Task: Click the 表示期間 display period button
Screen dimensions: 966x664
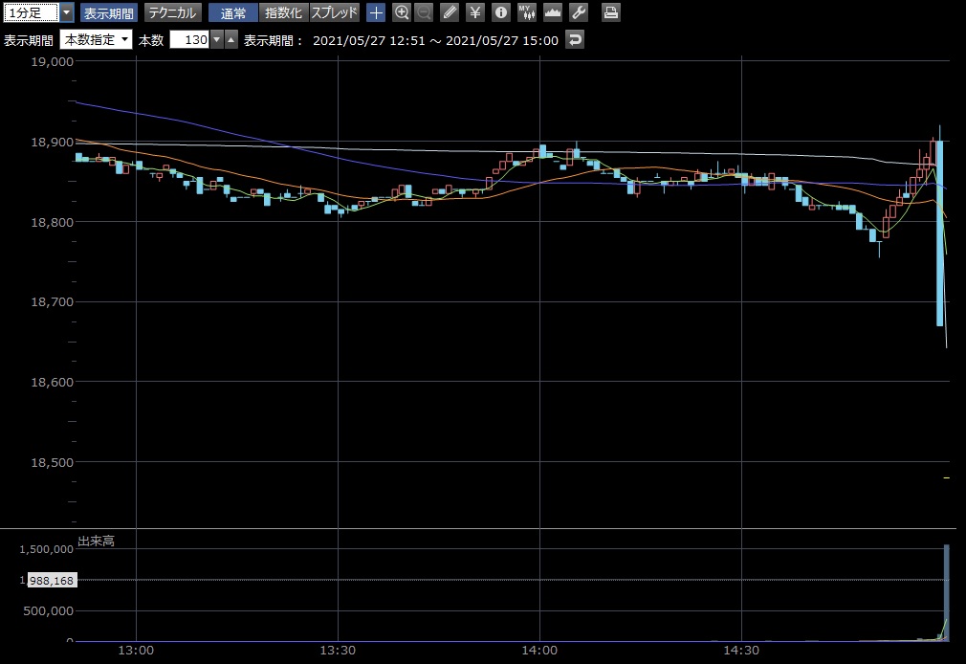Action: point(108,12)
